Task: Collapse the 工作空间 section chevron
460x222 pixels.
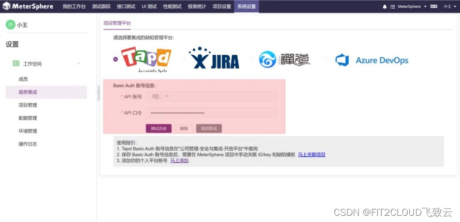Action: tap(79, 64)
